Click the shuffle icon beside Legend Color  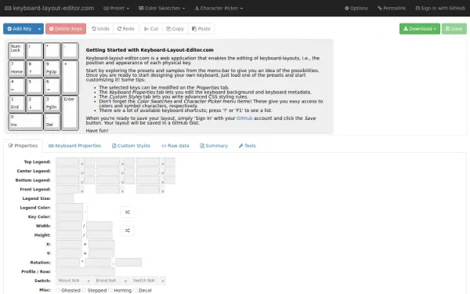click(x=128, y=212)
